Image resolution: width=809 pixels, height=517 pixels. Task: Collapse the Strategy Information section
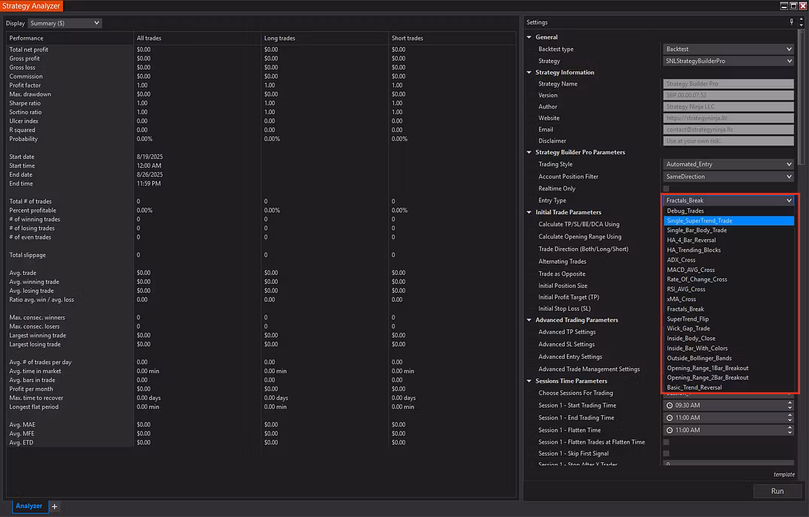coord(529,73)
